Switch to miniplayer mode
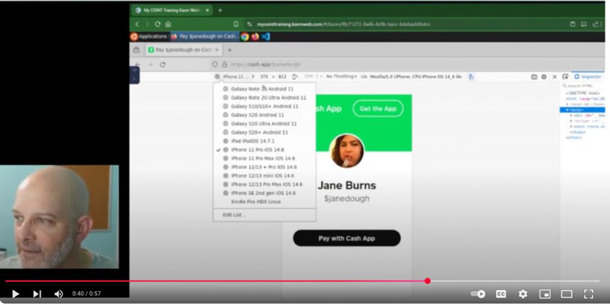 (x=545, y=294)
